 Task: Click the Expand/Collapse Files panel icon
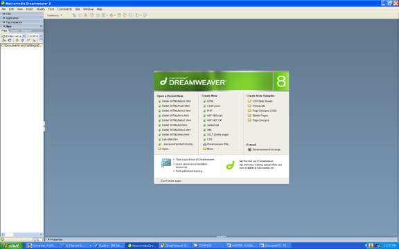[x=41, y=40]
